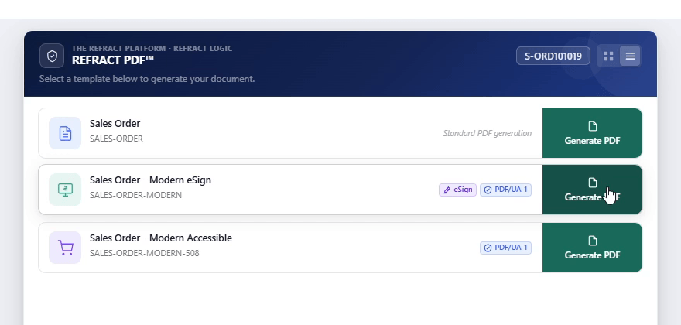Viewport: 681px width, 325px height.
Task: Generate PDF for Sales Order - Modern eSign
Action: pos(592,190)
